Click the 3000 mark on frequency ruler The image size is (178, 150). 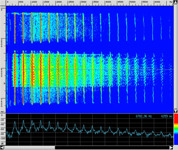(x=83, y=2)
